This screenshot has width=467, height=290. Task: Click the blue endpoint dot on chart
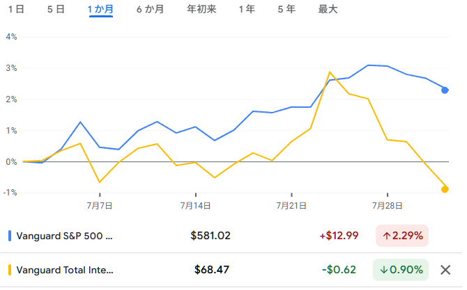(x=445, y=90)
